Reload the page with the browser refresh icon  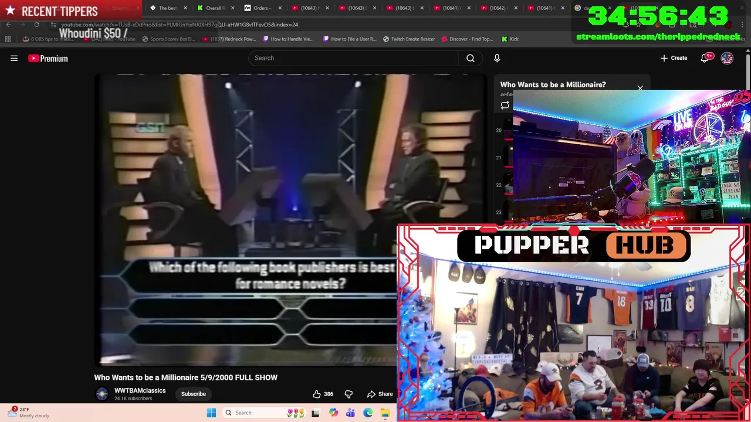click(36, 25)
